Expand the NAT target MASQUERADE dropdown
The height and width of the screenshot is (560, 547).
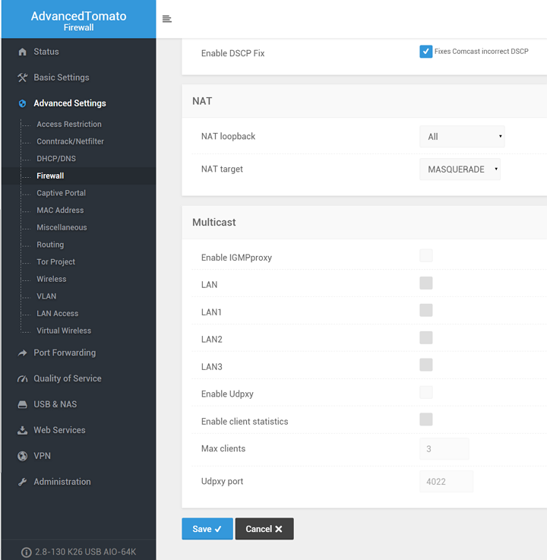pyautogui.click(x=460, y=169)
